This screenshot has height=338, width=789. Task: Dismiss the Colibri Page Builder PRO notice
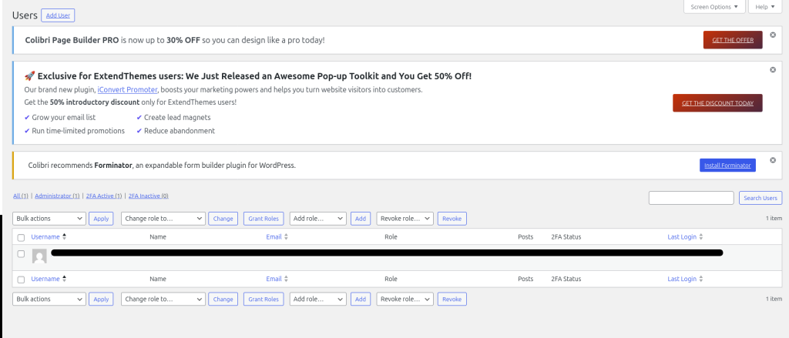pos(773,35)
